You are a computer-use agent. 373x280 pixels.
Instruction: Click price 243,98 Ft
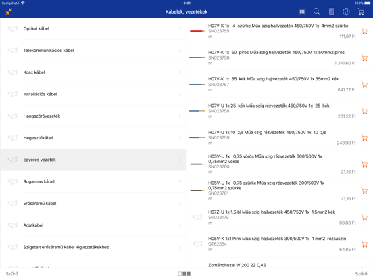346,143
